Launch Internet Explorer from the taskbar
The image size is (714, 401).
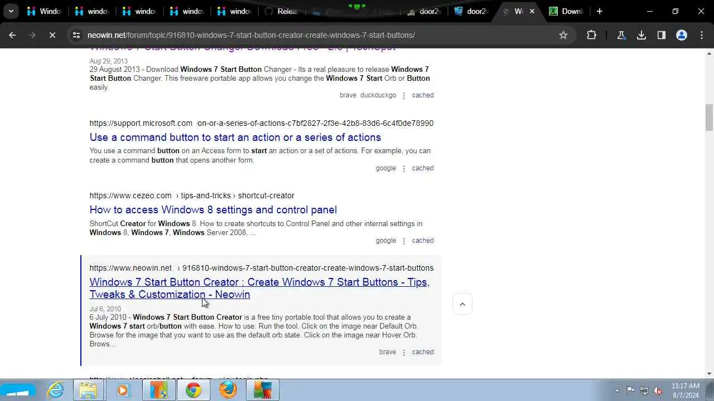[56, 390]
